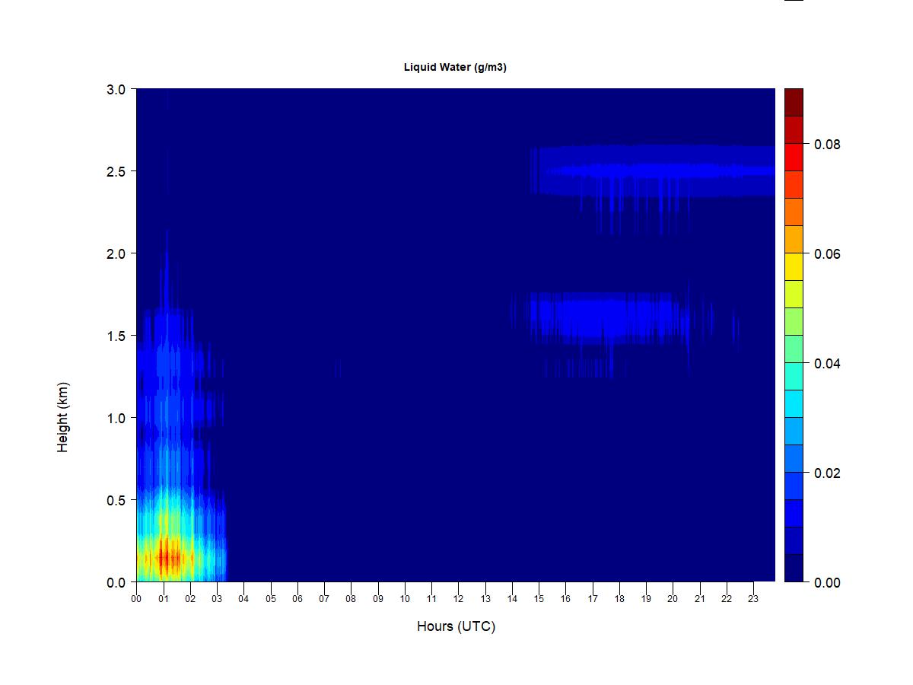Click the blue cloud band at 2.5 km

(654, 170)
